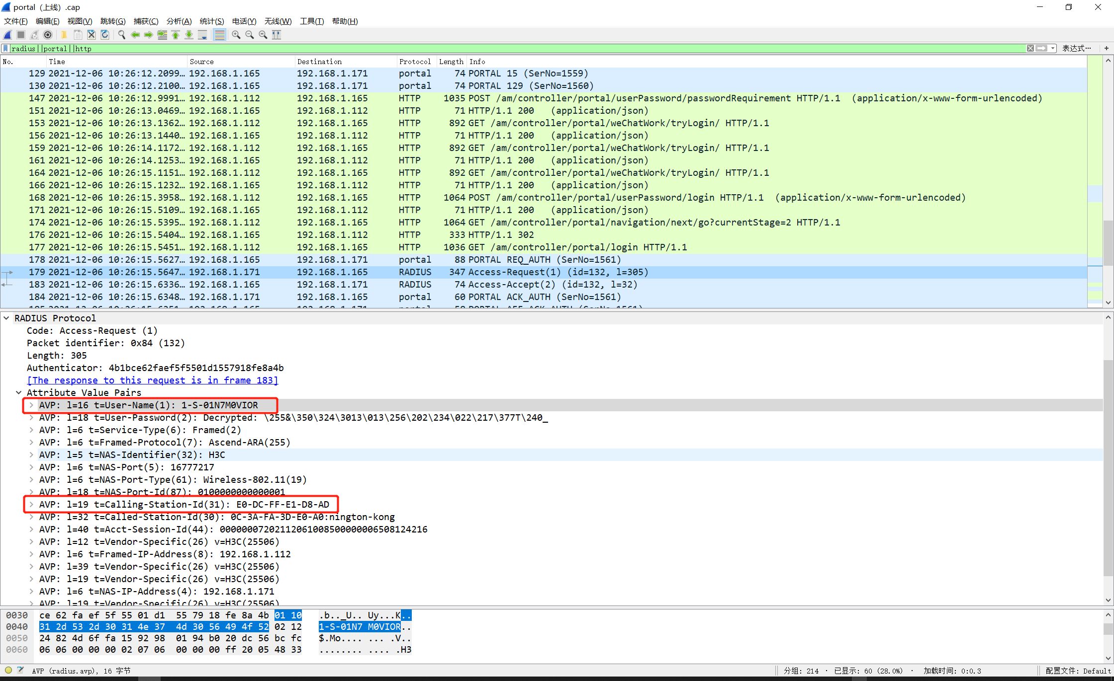Toggle colorize packet list
Screen dimensions: 1114x681
tap(219, 35)
